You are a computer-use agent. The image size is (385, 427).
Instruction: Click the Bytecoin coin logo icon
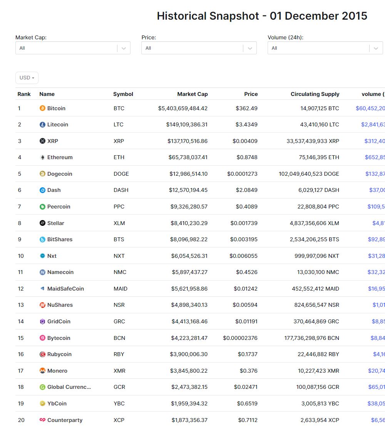42,338
